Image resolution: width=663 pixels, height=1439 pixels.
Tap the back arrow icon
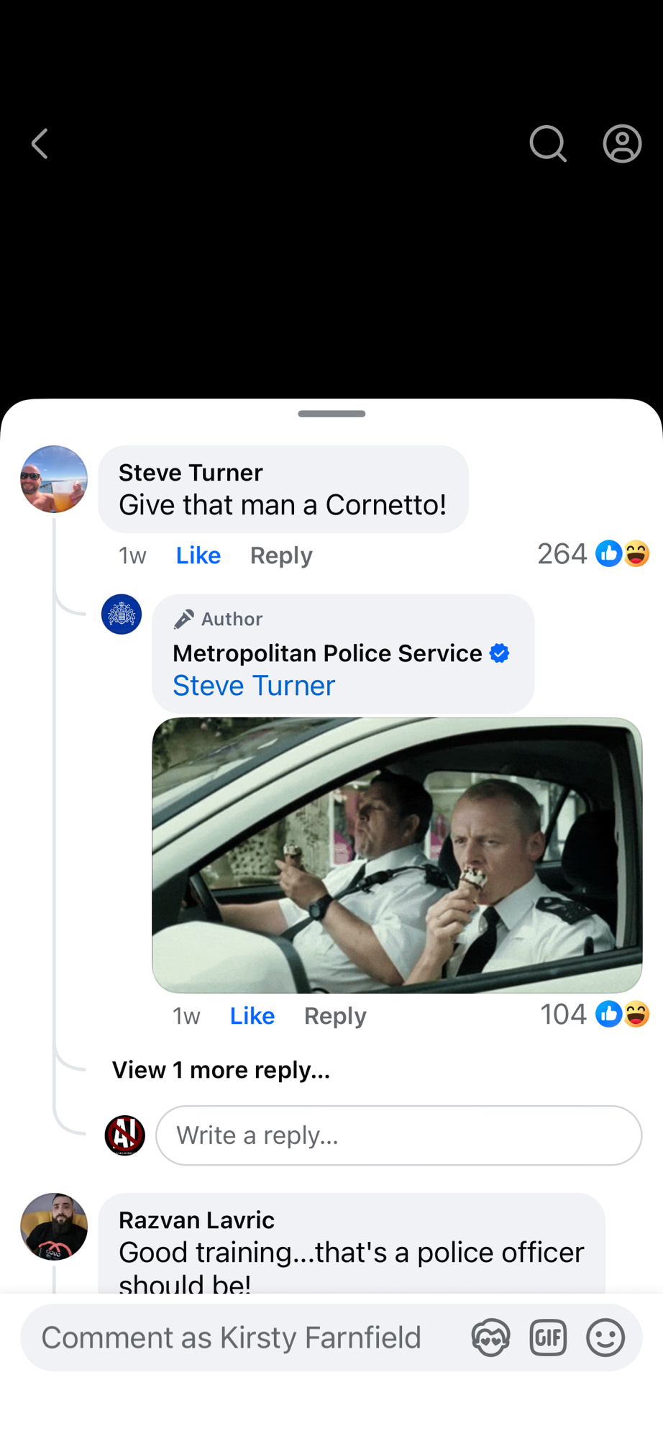click(x=40, y=144)
